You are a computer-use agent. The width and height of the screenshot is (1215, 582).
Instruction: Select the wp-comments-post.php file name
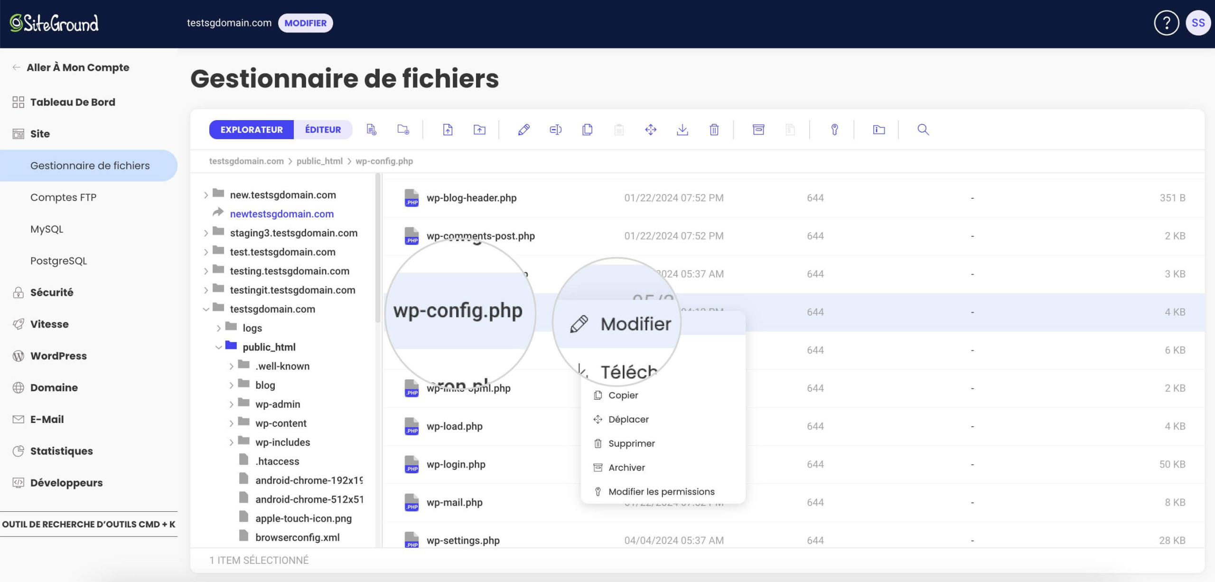pyautogui.click(x=480, y=236)
